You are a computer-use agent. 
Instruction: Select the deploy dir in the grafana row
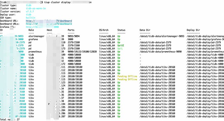click(x=205, y=39)
